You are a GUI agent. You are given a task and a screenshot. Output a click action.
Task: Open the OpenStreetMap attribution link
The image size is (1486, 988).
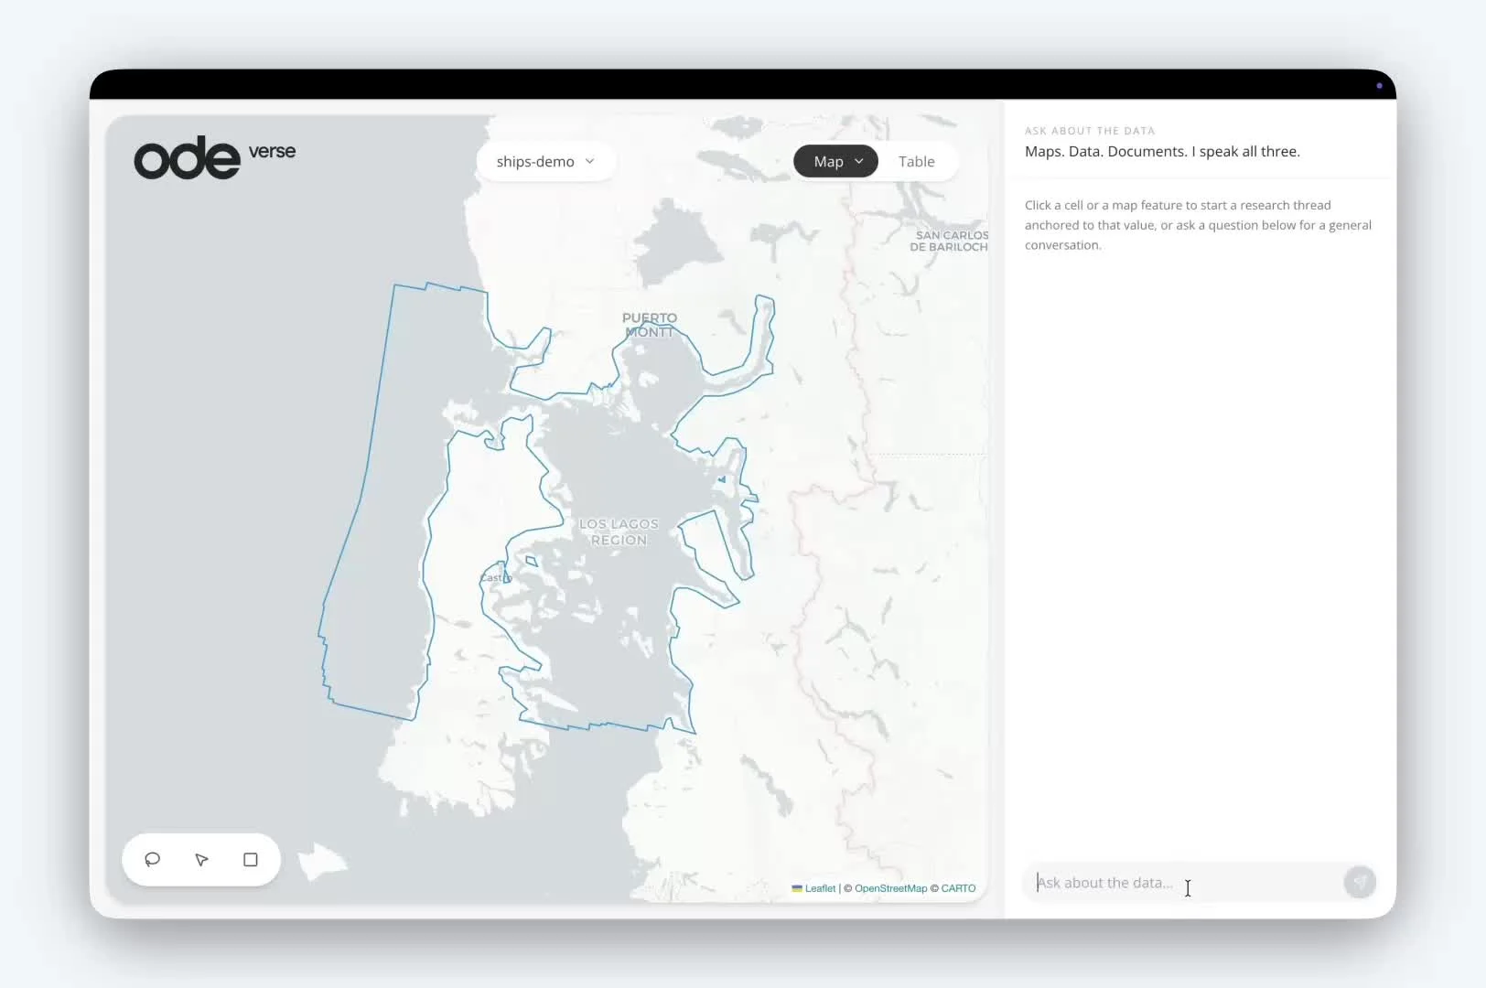pos(890,888)
